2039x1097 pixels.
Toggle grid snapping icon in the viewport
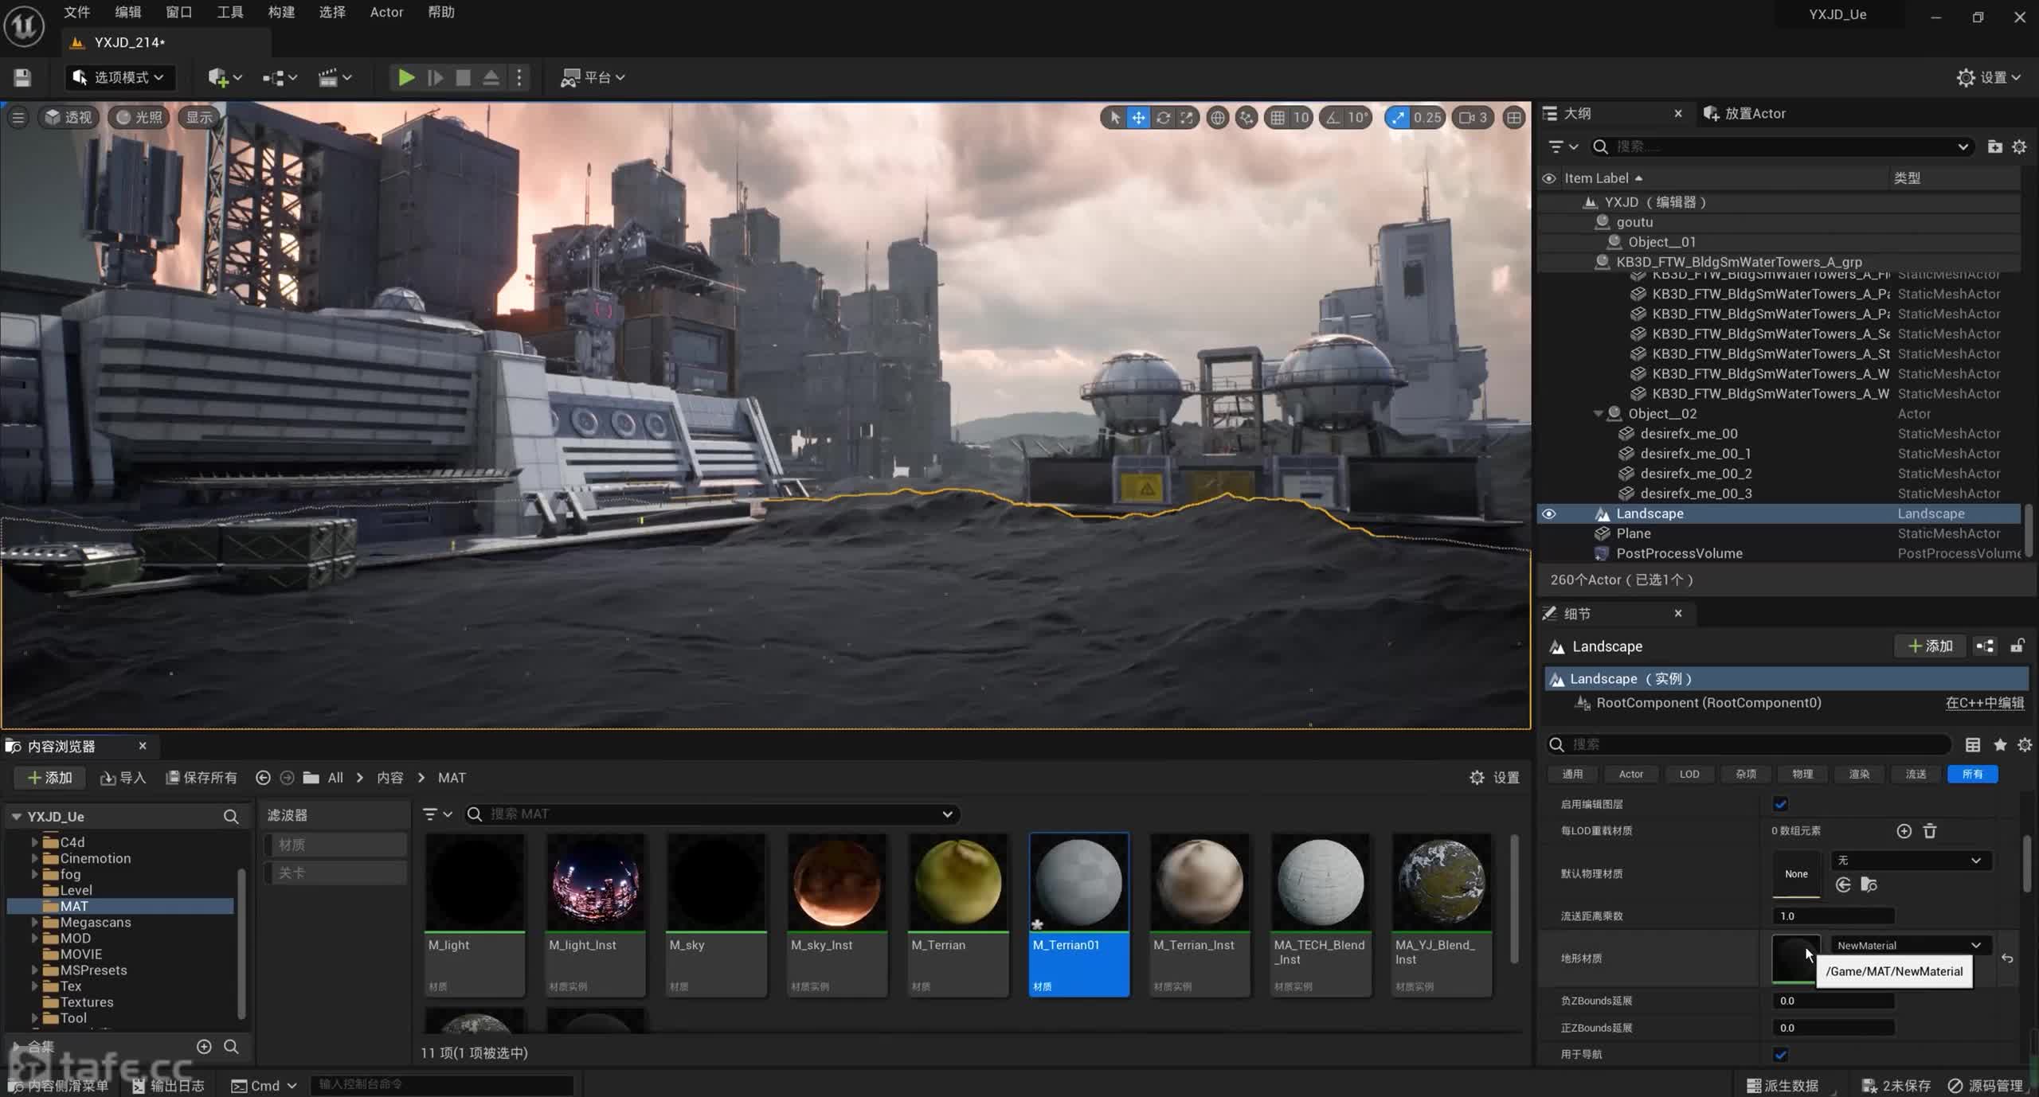coord(1278,118)
